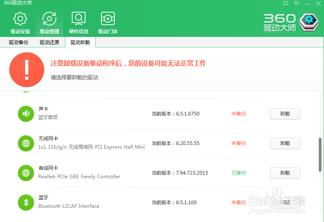Open 硬件信息 hardware info icon
This screenshot has width=324, height=222.
(x=79, y=19)
